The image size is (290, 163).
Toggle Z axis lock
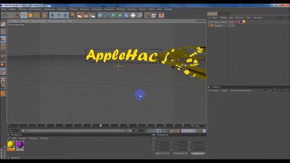(65, 15)
